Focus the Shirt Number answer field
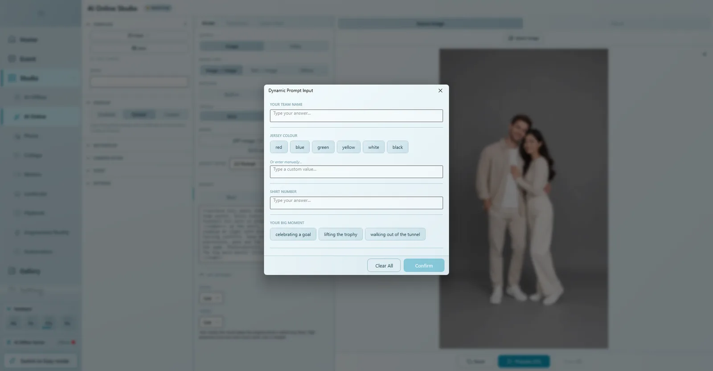Screen dimensions: 713x371 [356, 203]
